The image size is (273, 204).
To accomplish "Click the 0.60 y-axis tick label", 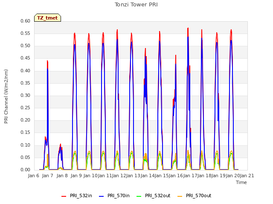I will pos(26,21).
